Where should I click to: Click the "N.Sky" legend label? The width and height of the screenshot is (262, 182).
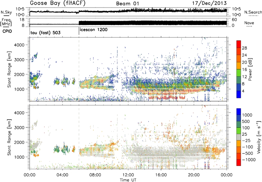6,12
